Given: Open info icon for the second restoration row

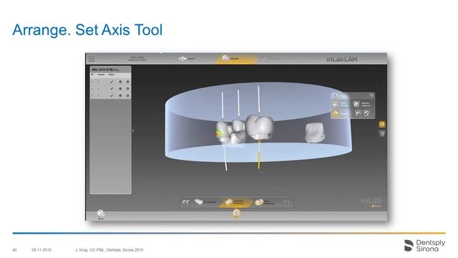Looking at the screenshot, I should tap(127, 89).
